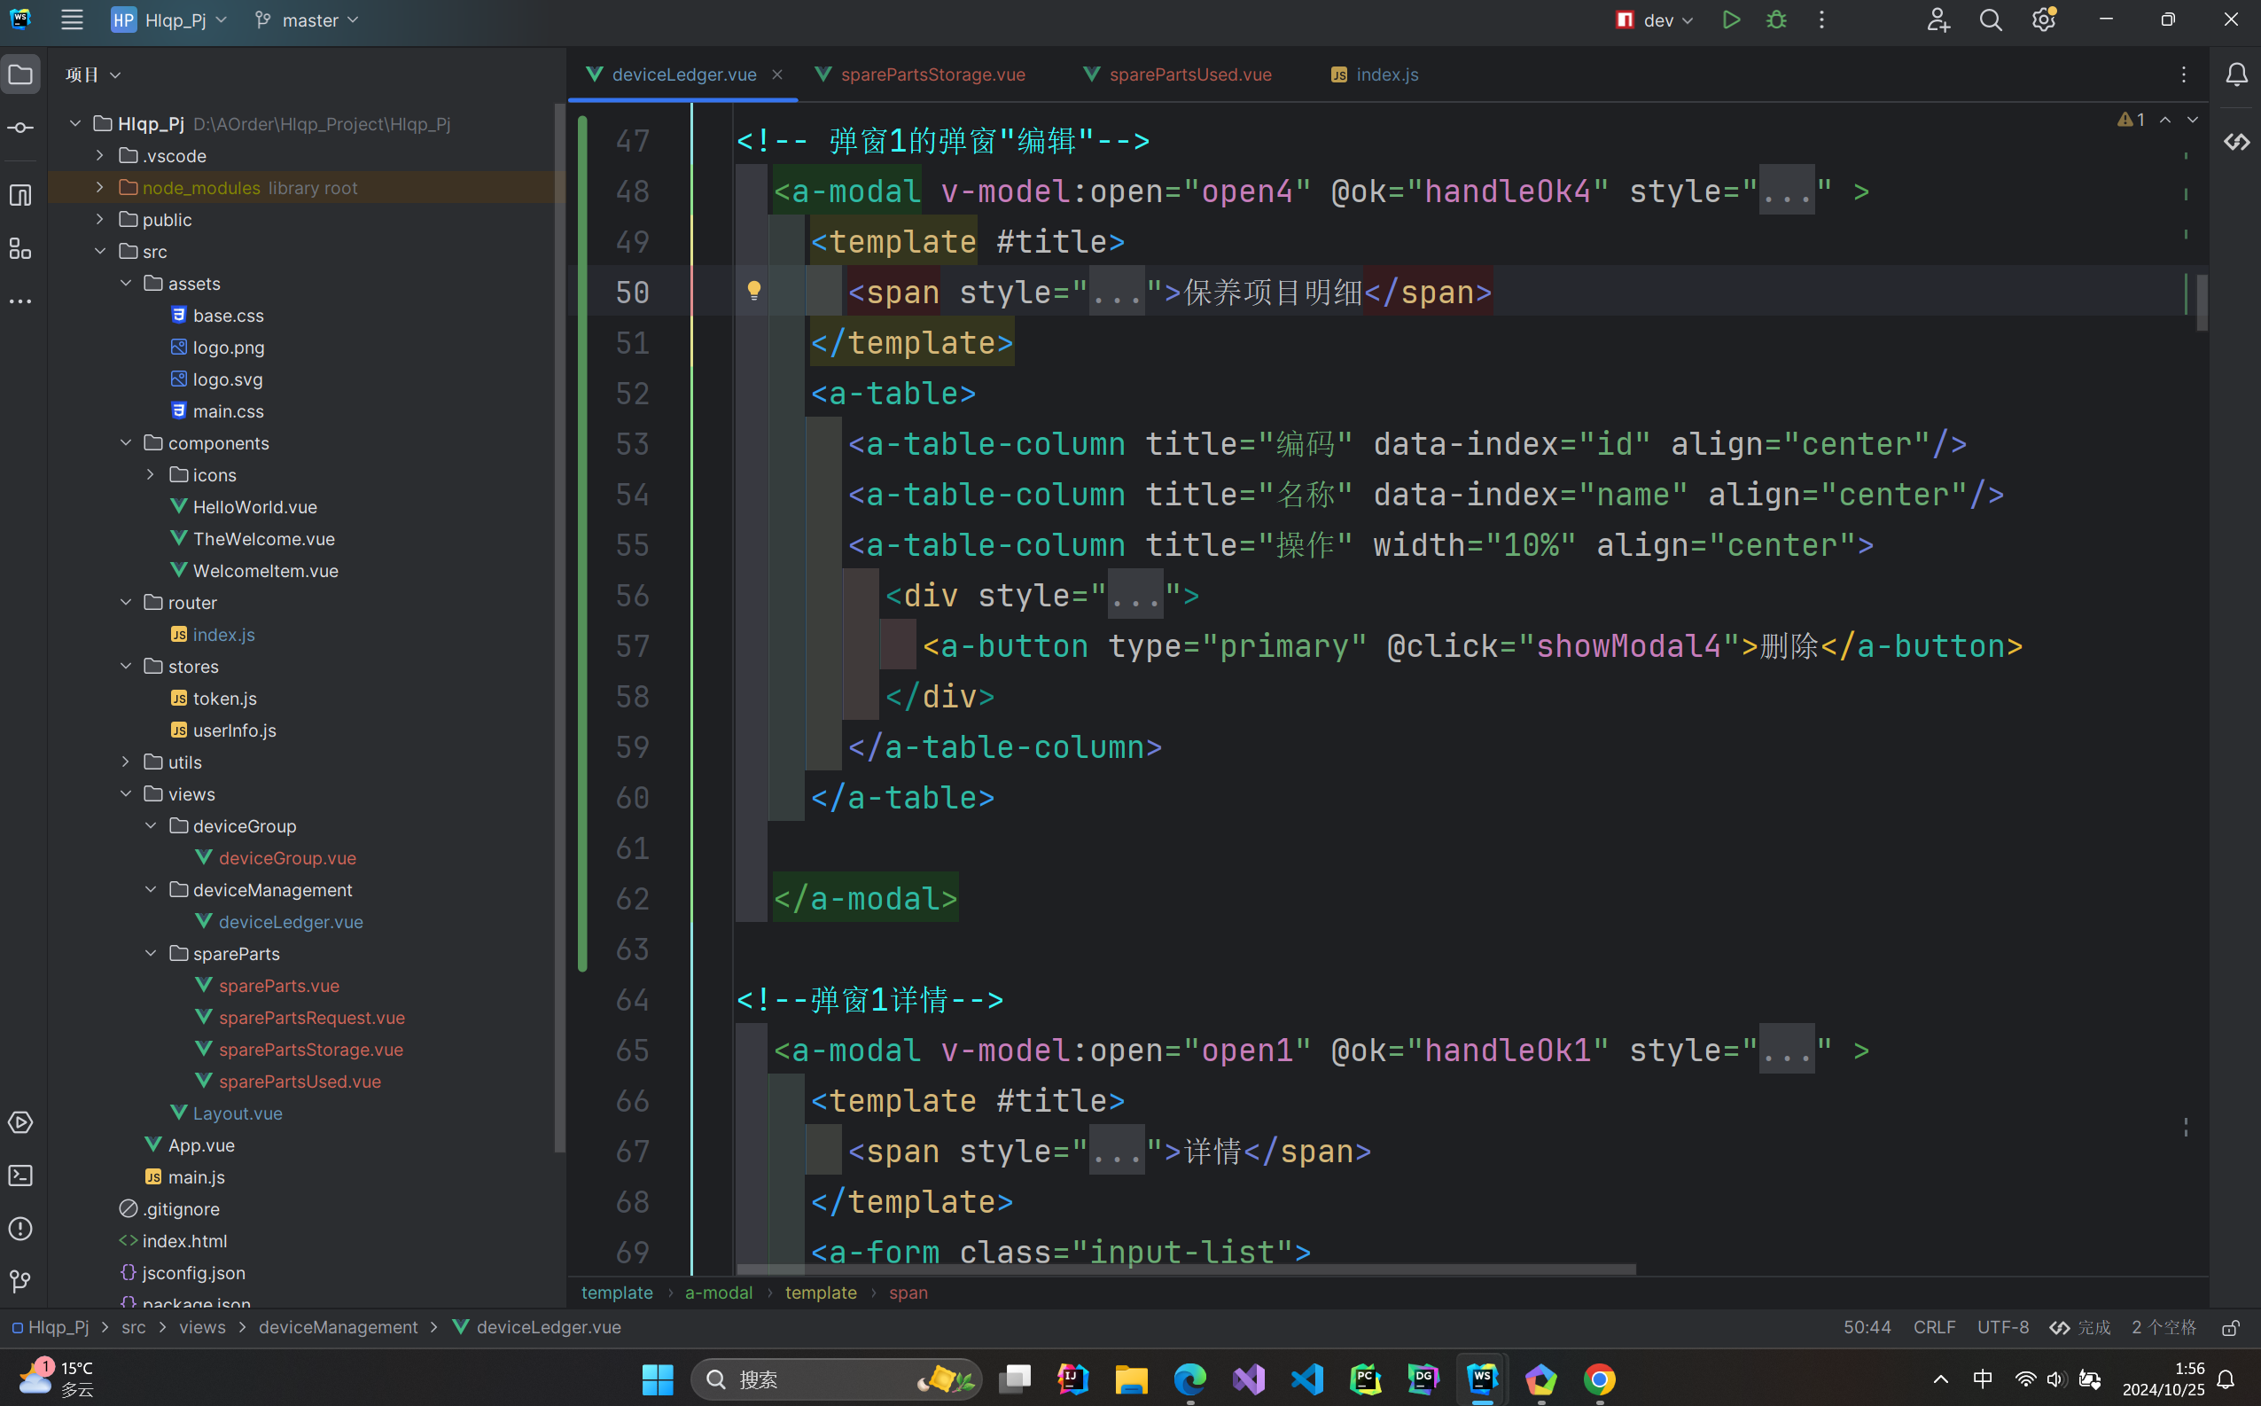Viewport: 2261px width, 1406px height.
Task: Open Google Chrome from taskbar
Action: (1598, 1379)
